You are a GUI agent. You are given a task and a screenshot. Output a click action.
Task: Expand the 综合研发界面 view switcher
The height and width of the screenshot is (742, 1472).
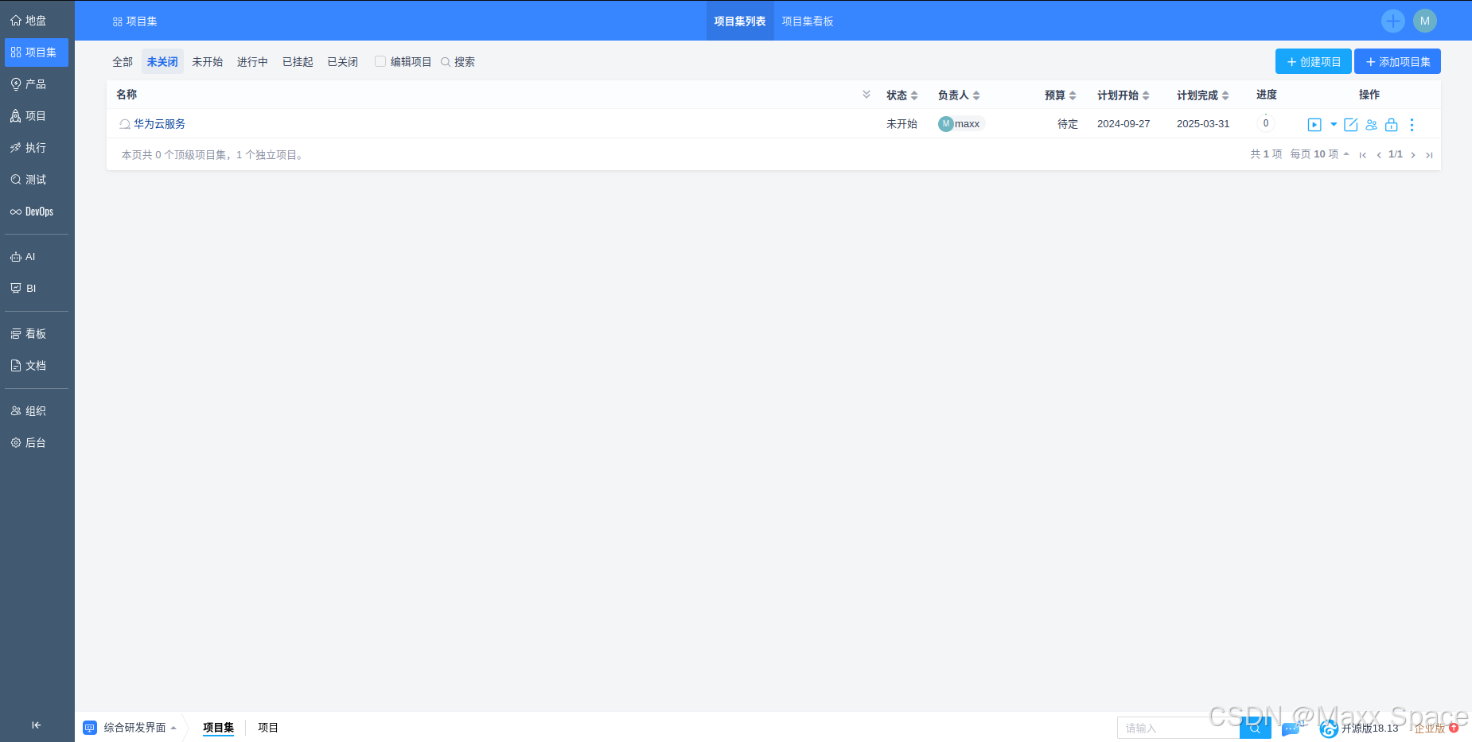click(130, 728)
